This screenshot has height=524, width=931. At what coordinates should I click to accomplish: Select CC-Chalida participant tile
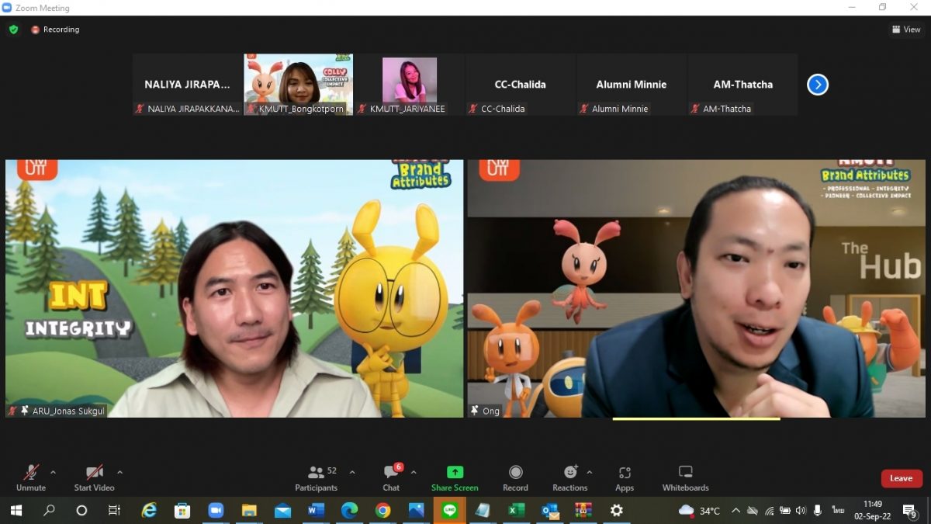point(521,85)
